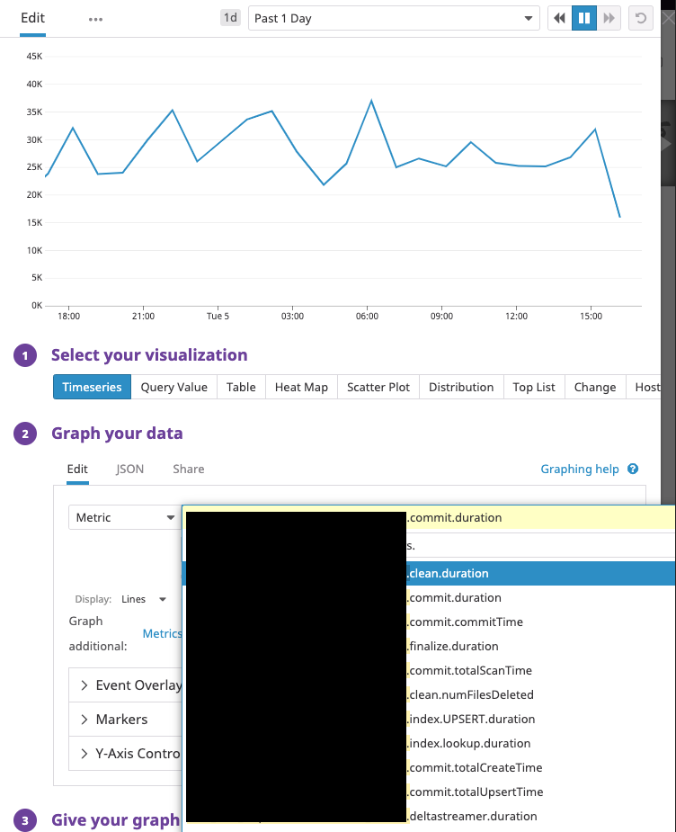
Task: Open the Past 1 Day time dropdown
Action: 393,18
